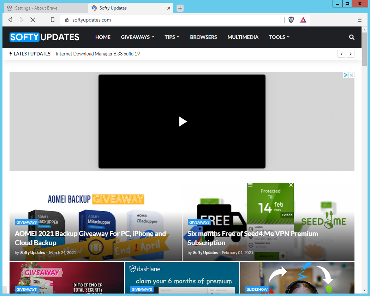Click the Softy Updates site logo
The image size is (370, 296).
(44, 37)
